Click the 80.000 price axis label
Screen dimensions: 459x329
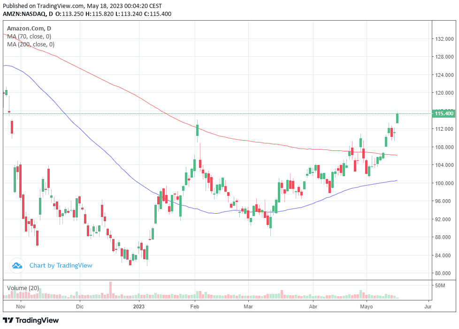444,273
